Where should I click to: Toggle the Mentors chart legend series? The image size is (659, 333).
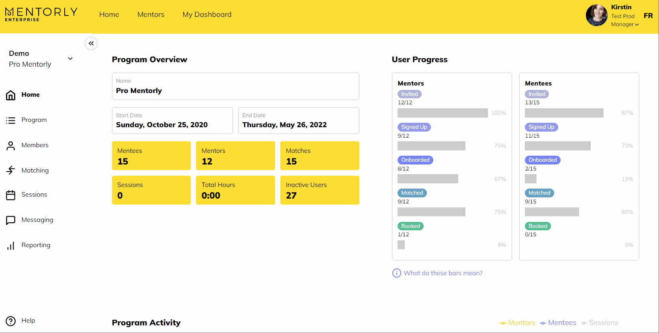[x=517, y=323]
